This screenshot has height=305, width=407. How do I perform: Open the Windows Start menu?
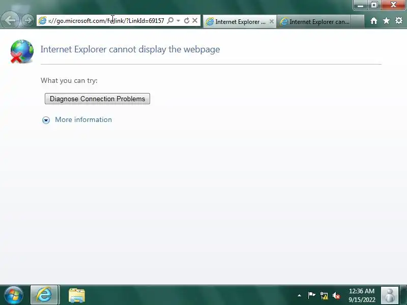click(x=14, y=295)
